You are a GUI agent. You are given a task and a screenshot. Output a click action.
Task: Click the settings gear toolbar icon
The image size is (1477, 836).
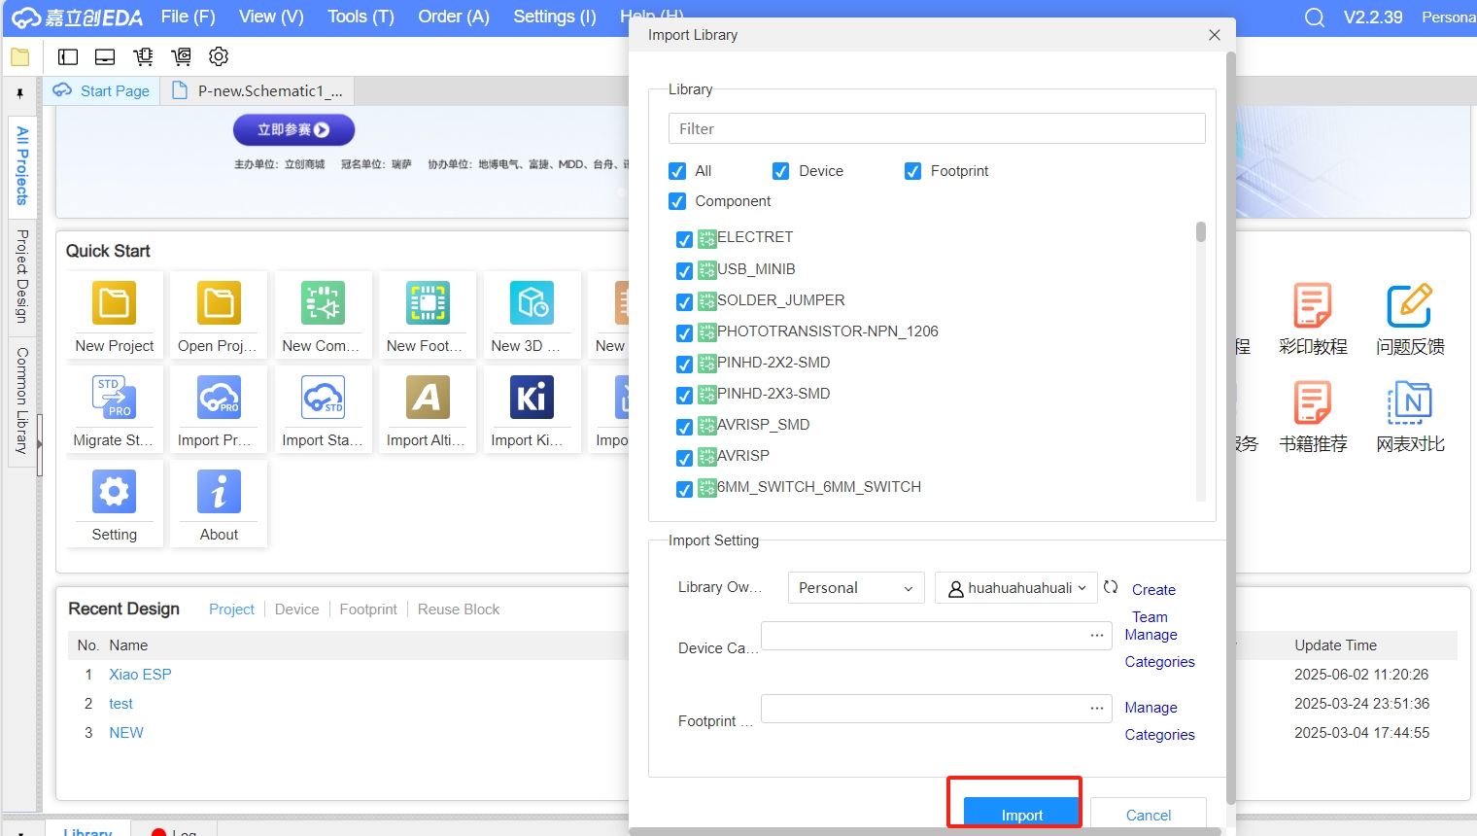click(x=219, y=56)
